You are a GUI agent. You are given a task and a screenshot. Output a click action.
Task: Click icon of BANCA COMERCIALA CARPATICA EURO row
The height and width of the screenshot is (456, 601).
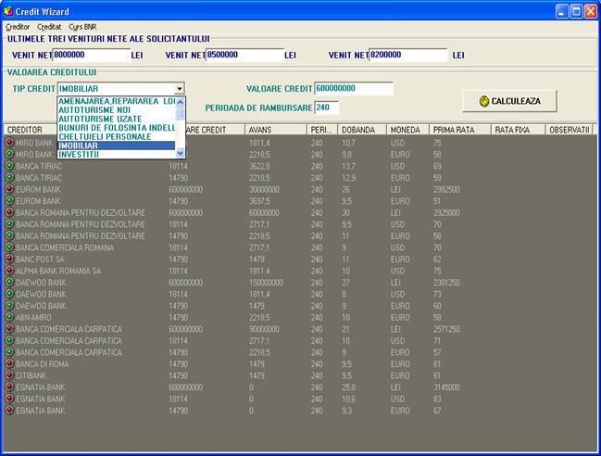pos(9,351)
